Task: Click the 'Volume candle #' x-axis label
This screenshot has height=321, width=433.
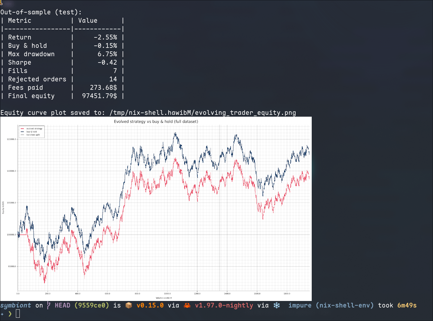Action: 164,298
